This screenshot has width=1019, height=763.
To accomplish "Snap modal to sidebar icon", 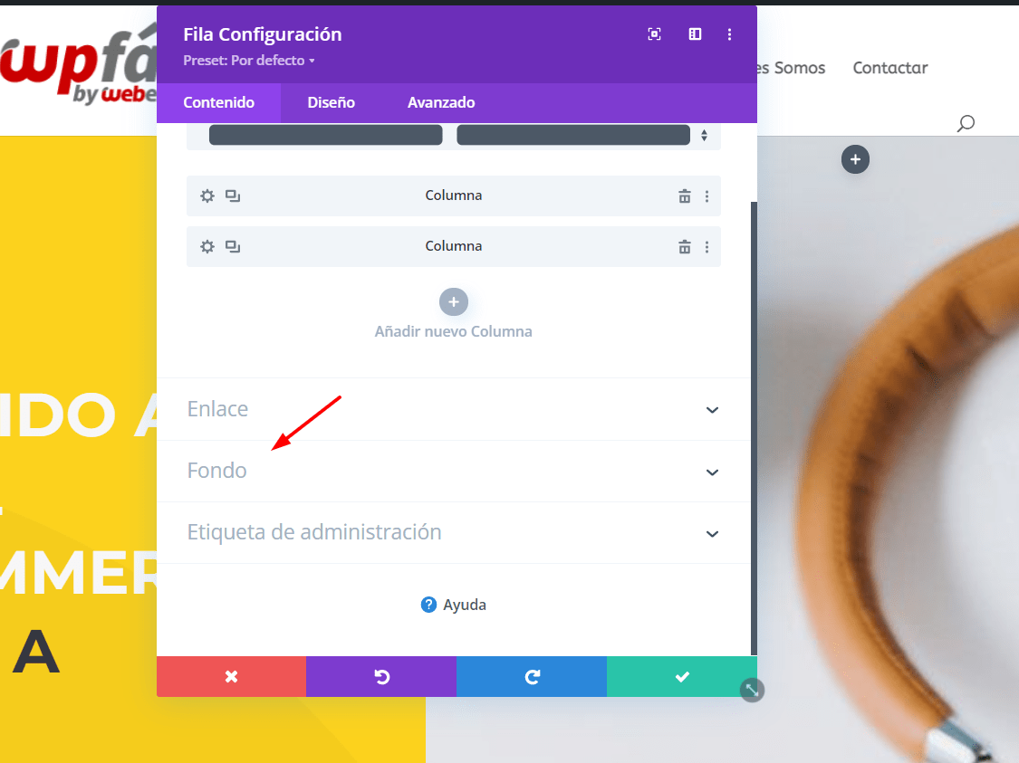I will pos(695,33).
